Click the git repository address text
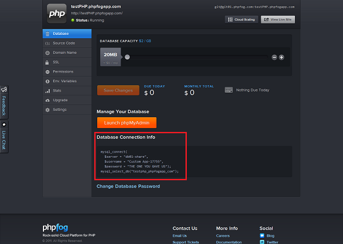This screenshot has height=244, width=343. (x=254, y=7)
